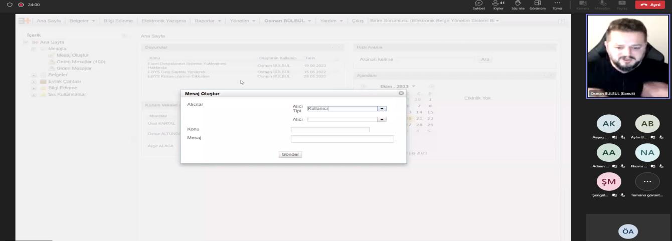The height and width of the screenshot is (241, 672).
Task: Click Osman BÜLBÜL video thumbnail
Action: pos(628,56)
